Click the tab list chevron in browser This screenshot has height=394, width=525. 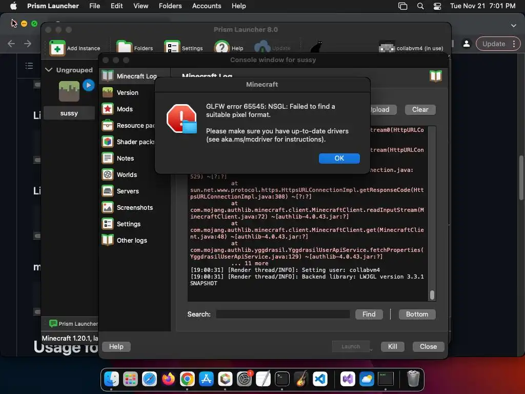coord(514,26)
